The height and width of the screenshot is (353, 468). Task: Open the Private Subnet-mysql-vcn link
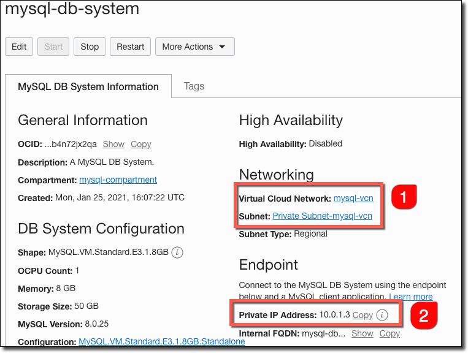tap(322, 216)
